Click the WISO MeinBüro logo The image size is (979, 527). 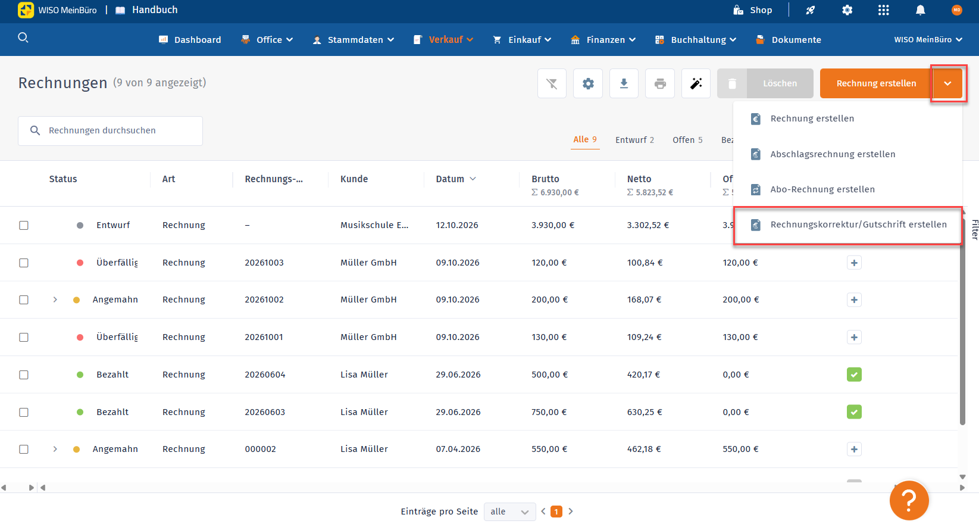tap(57, 10)
